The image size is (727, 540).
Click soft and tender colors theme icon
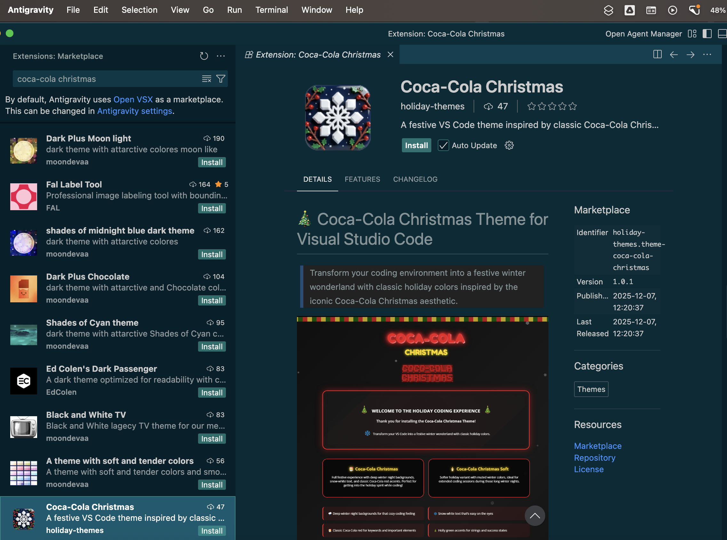click(x=24, y=473)
